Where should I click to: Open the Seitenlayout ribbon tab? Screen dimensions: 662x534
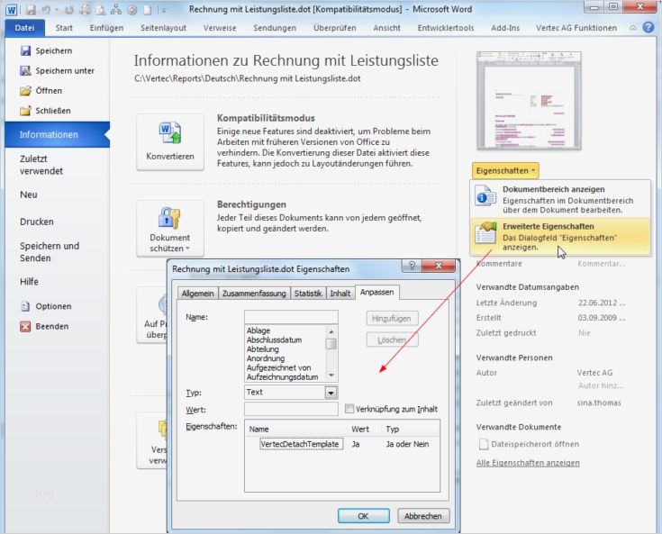tap(163, 28)
